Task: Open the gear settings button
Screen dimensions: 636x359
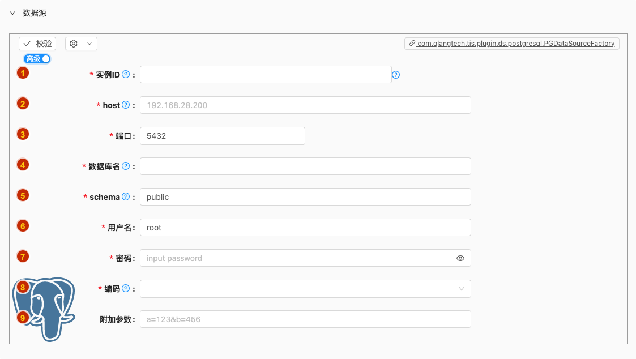Action: pyautogui.click(x=74, y=44)
